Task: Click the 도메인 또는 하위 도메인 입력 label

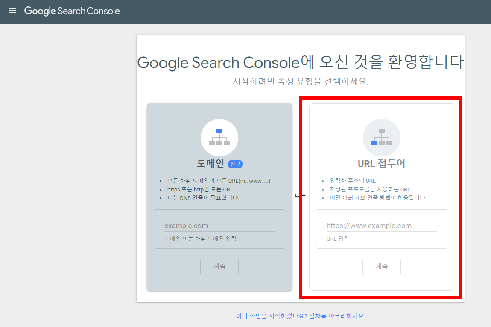Action: (200, 239)
